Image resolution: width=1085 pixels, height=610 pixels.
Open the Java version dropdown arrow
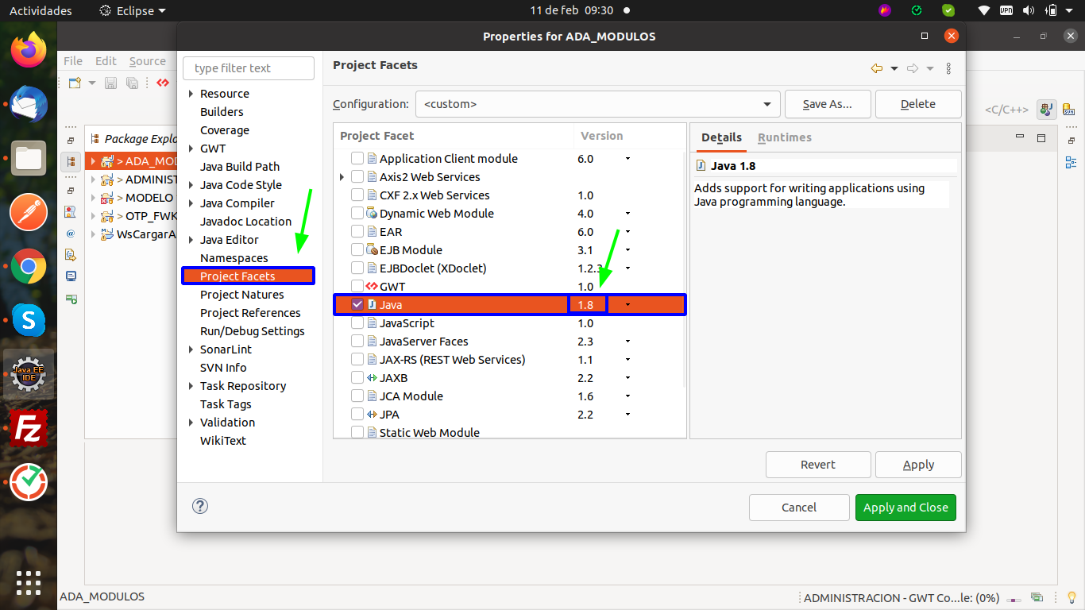[627, 305]
